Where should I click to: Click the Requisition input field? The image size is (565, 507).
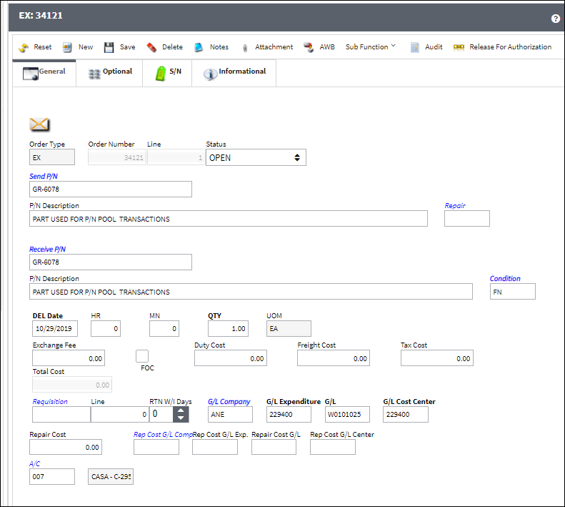(x=61, y=415)
